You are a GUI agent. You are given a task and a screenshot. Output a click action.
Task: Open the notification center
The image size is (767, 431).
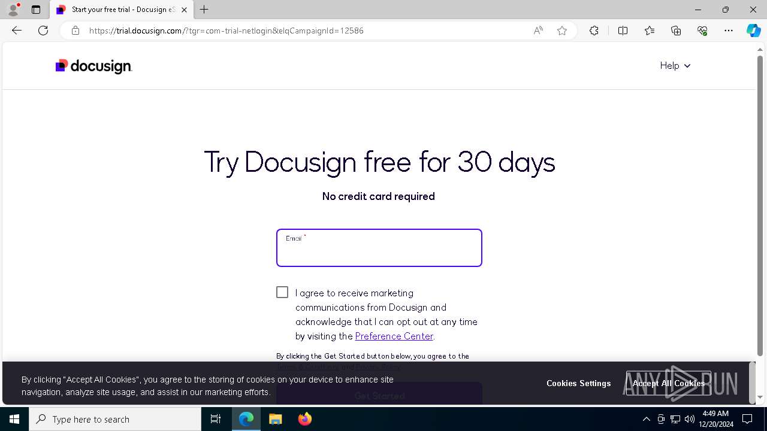[x=747, y=419]
